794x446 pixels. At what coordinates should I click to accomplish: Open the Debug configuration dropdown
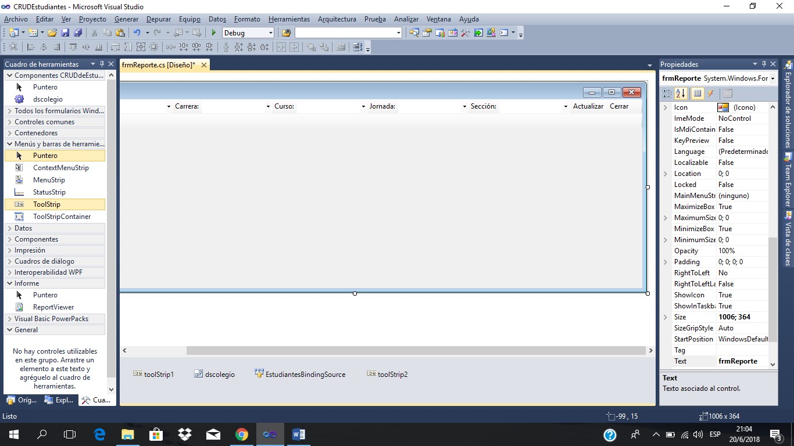click(x=271, y=33)
